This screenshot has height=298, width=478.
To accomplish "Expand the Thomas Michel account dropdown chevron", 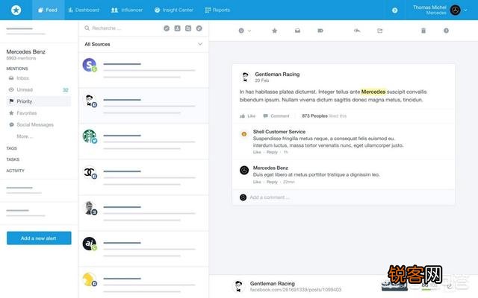I will tap(466, 10).
